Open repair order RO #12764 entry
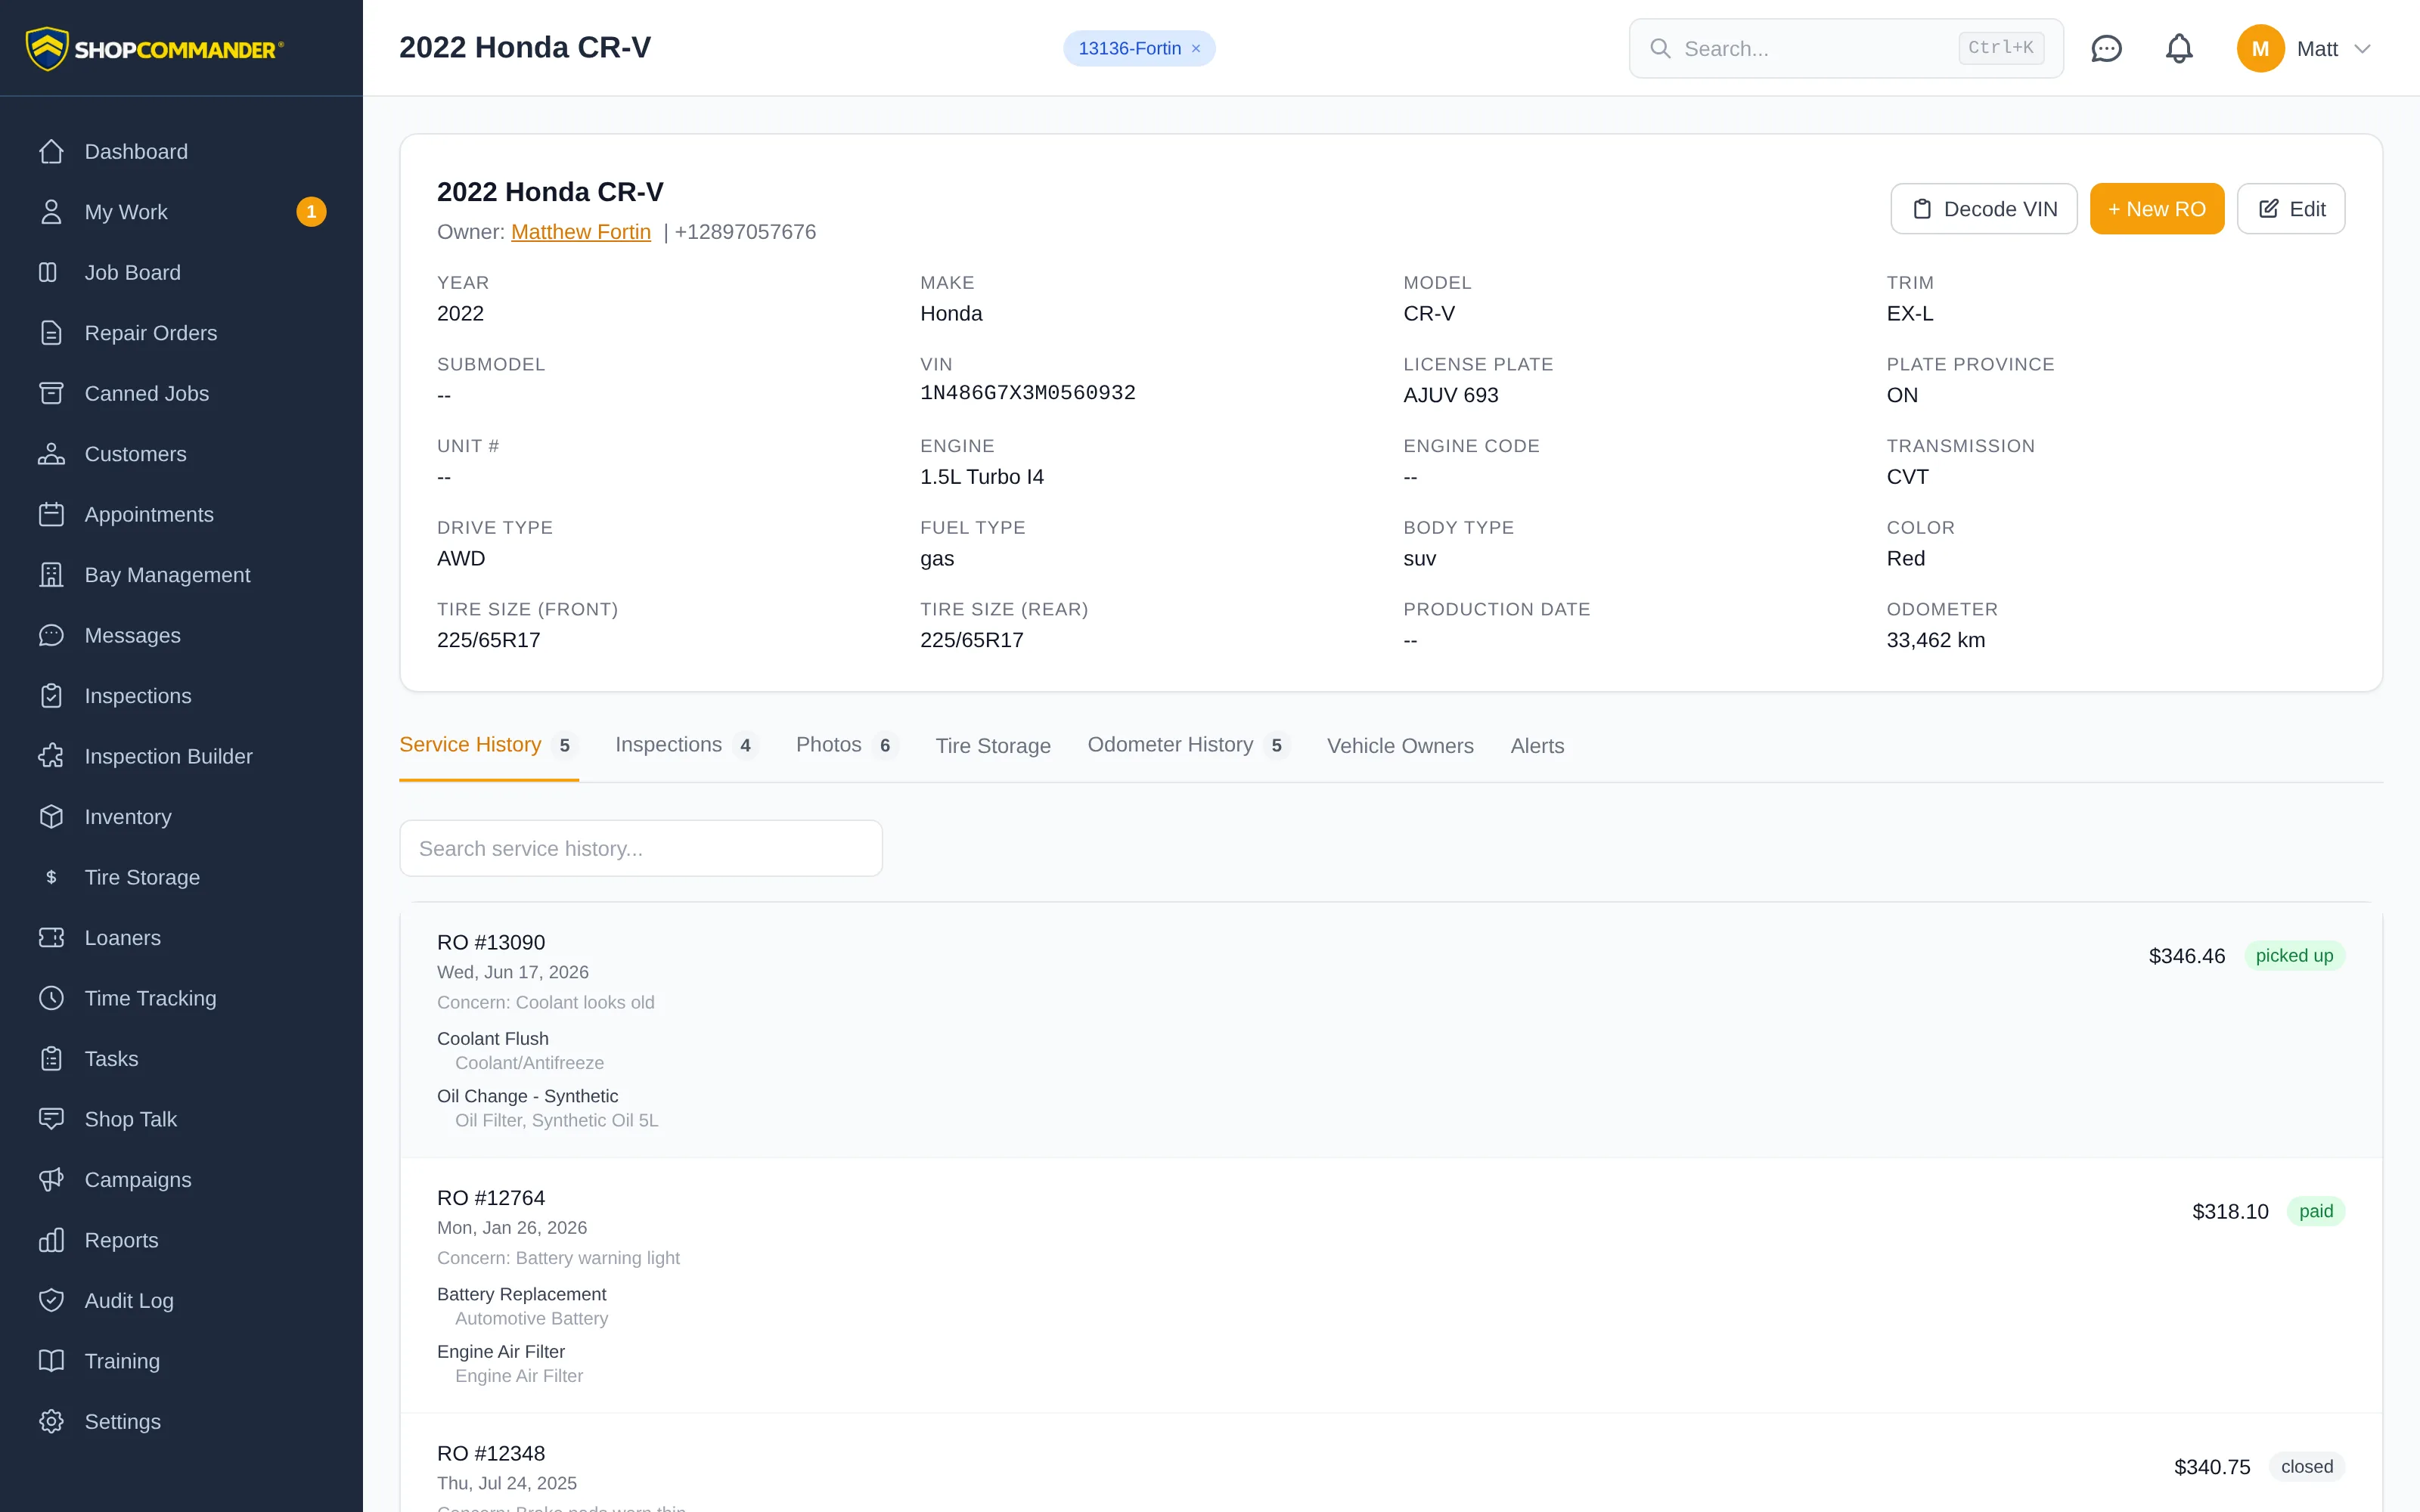2420x1512 pixels. [1390, 1285]
